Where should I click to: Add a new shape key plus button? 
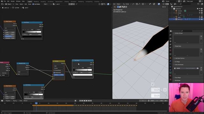tap(201, 49)
